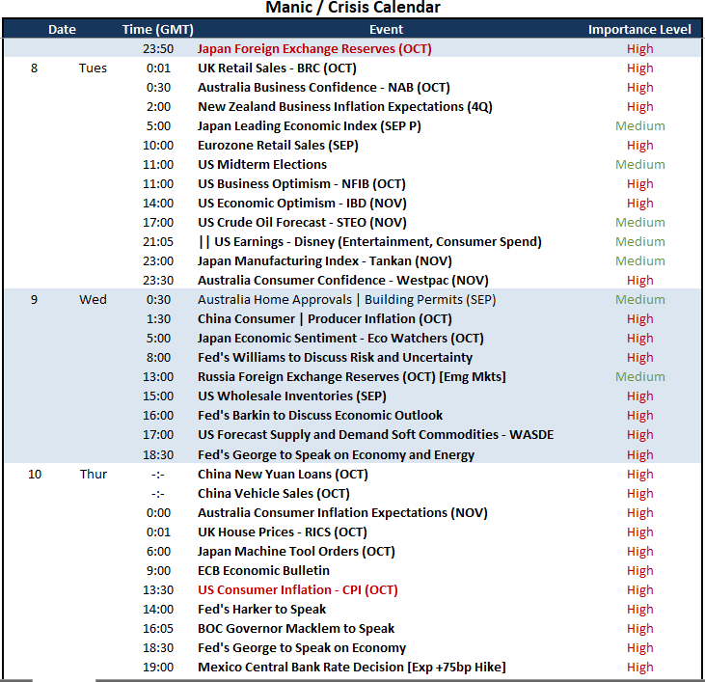Image resolution: width=705 pixels, height=682 pixels.
Task: Select US Crude Oil Forecast - STEO (NOV)
Action: click(302, 223)
